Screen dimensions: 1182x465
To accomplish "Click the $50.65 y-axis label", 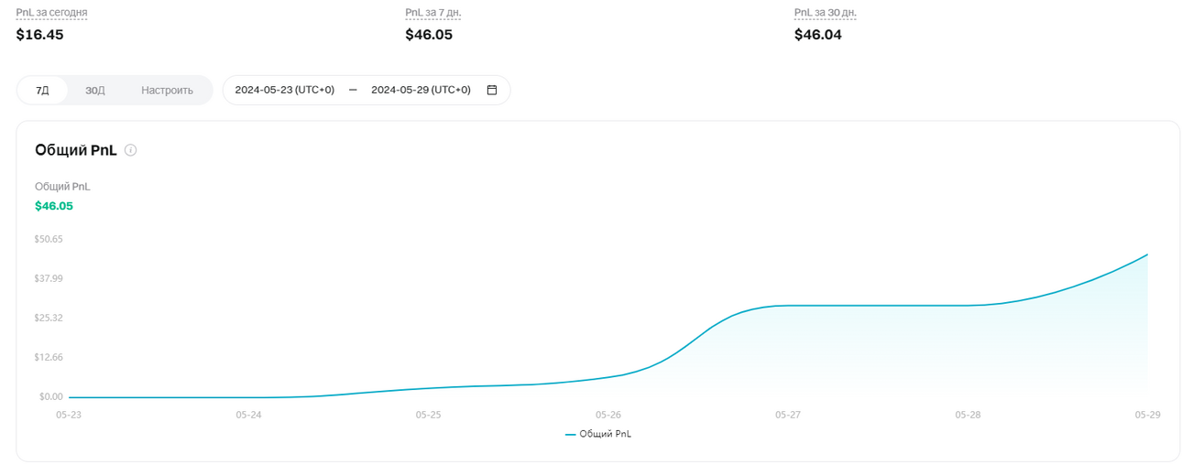I will (x=49, y=239).
